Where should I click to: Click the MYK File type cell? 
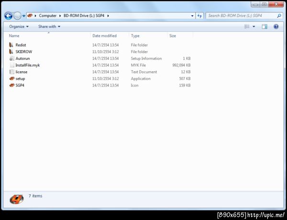[x=138, y=65]
